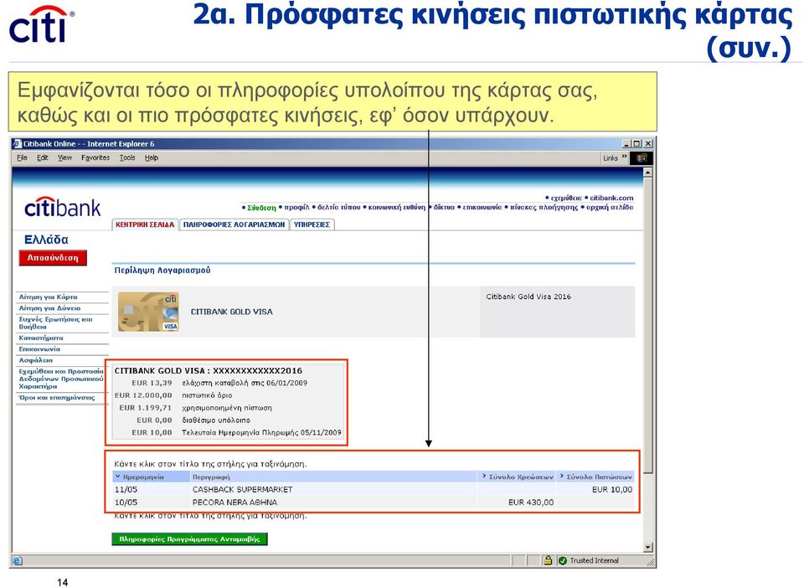Click the Περίληψη Λογαριασμού heading
Screen dimensions: 804x588
(x=162, y=271)
